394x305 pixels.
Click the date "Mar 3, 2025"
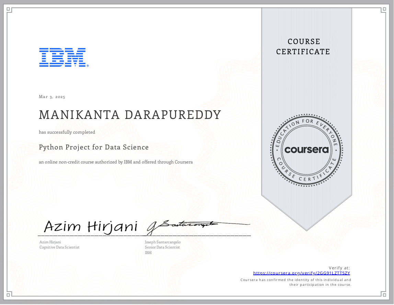[x=52, y=97]
